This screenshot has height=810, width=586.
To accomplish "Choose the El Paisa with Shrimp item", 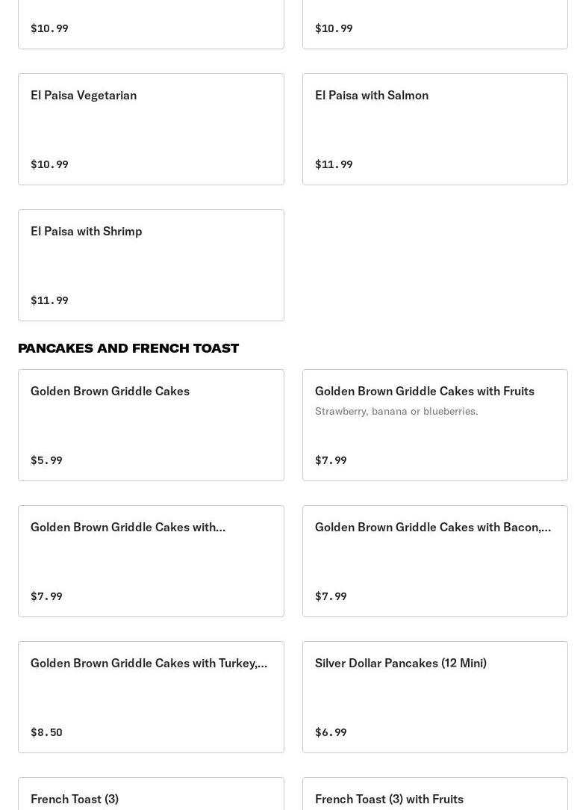I will pyautogui.click(x=151, y=265).
